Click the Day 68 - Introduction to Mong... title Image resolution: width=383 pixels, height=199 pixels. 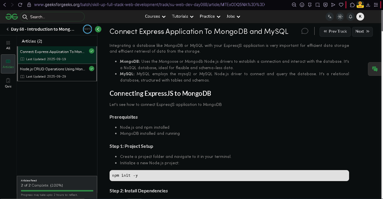(x=43, y=29)
